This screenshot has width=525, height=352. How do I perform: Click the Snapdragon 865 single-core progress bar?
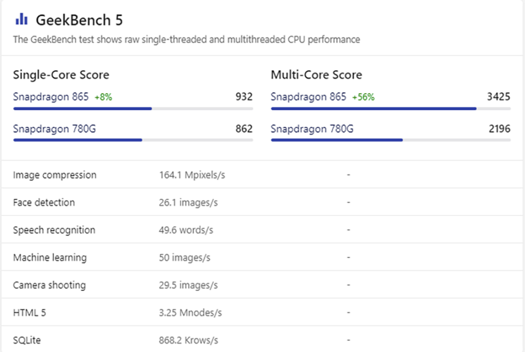tap(133, 109)
